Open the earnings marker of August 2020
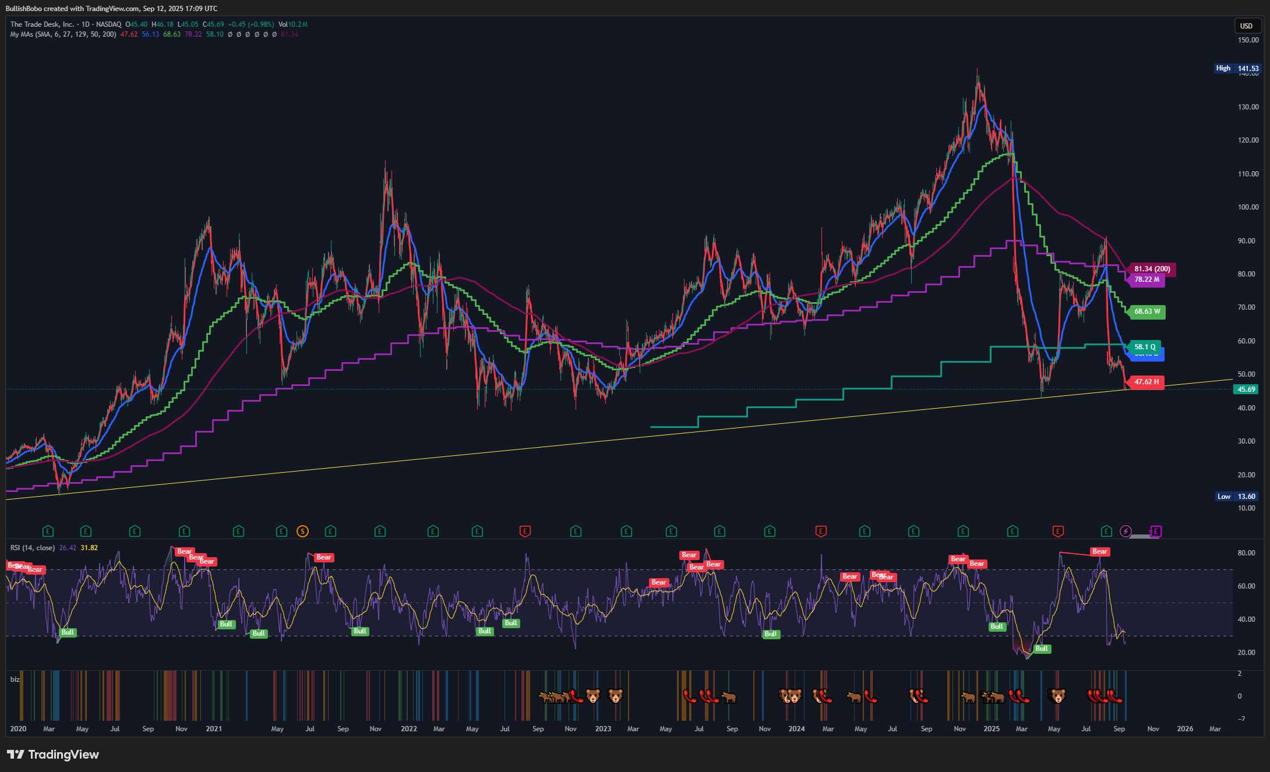 [135, 531]
